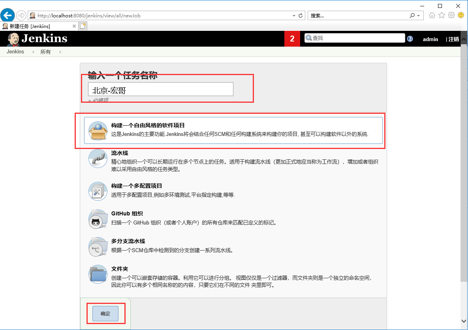Focus the browser 搜索 search field
Viewport: 468px width, 330px height.
pyautogui.click(x=358, y=15)
